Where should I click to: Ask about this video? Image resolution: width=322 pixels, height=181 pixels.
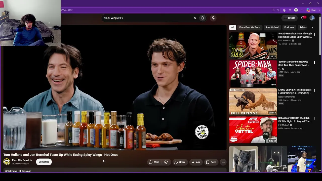click(x=196, y=162)
